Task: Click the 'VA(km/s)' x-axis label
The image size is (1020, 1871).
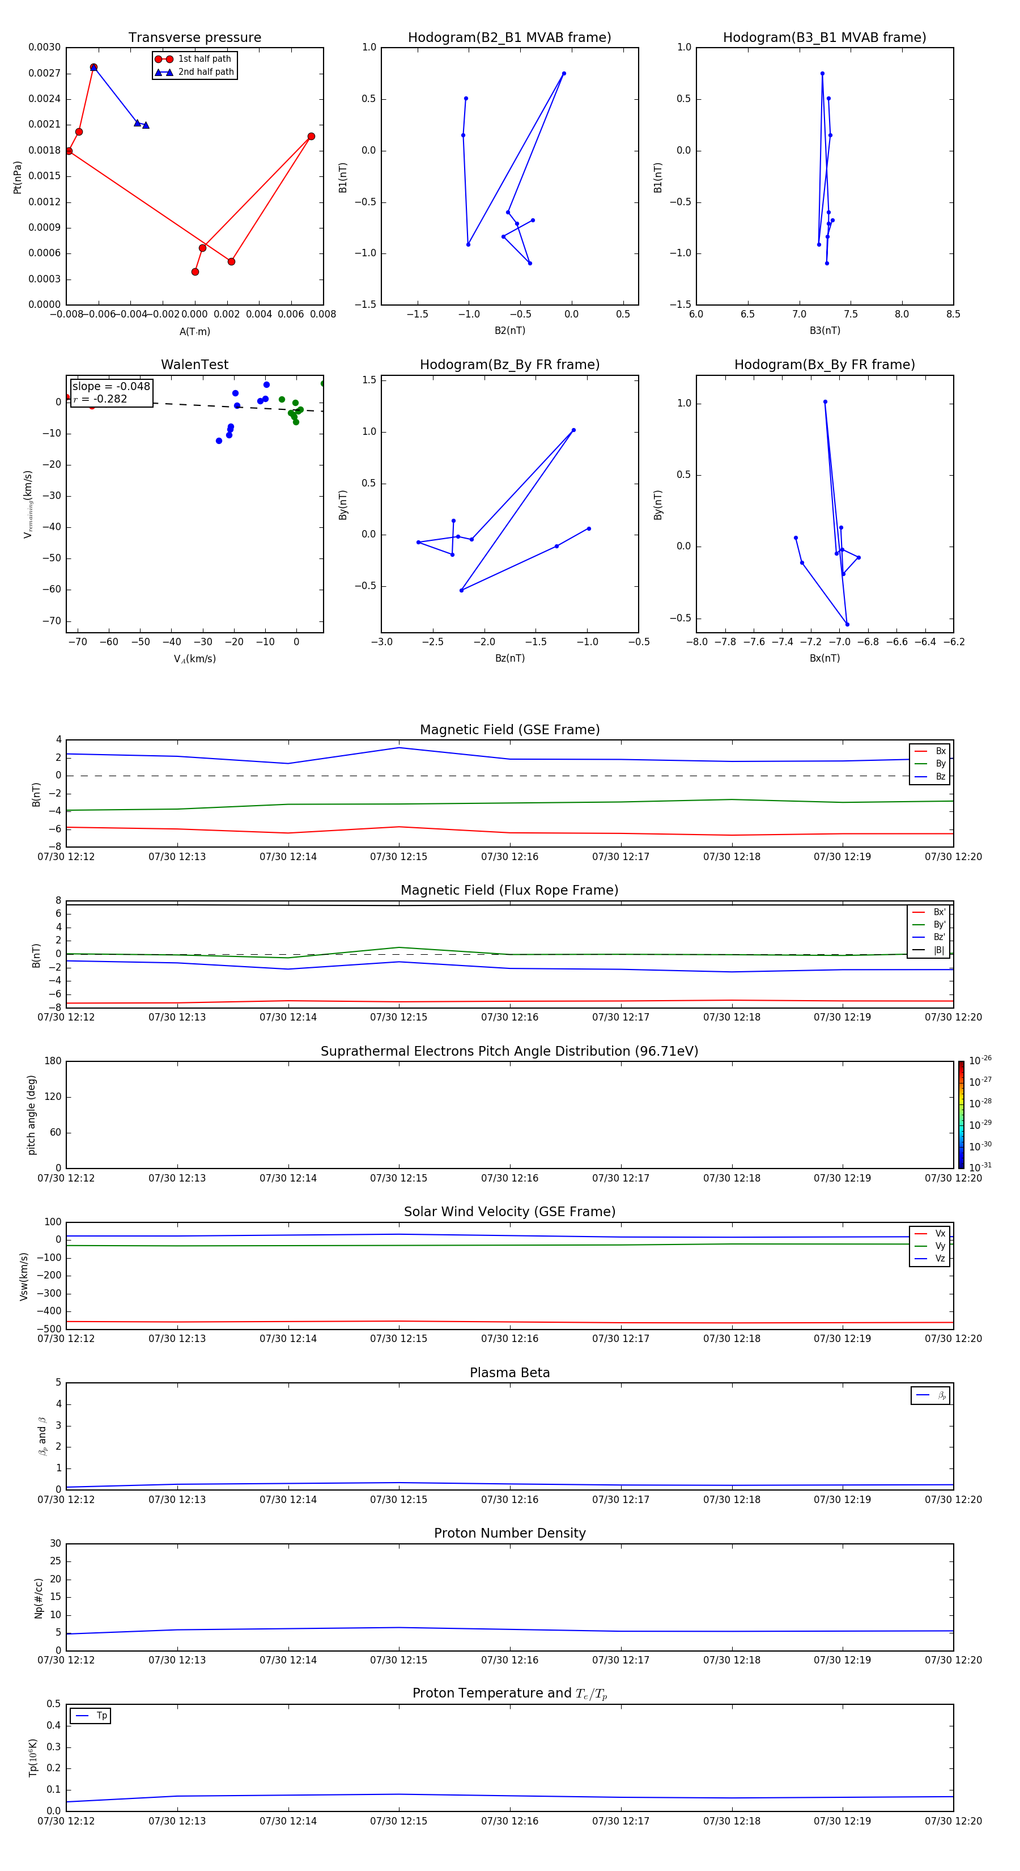Action: click(x=194, y=659)
